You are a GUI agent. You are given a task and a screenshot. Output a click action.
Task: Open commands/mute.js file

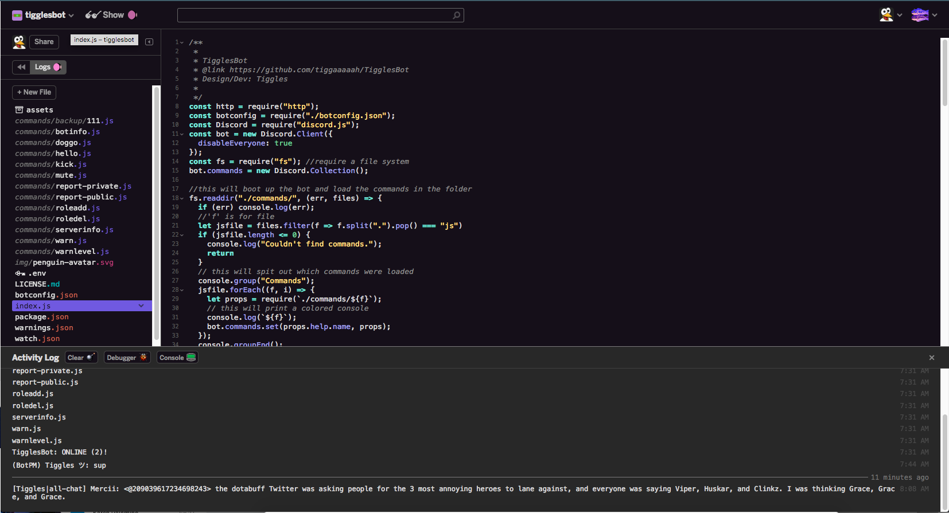coord(50,175)
